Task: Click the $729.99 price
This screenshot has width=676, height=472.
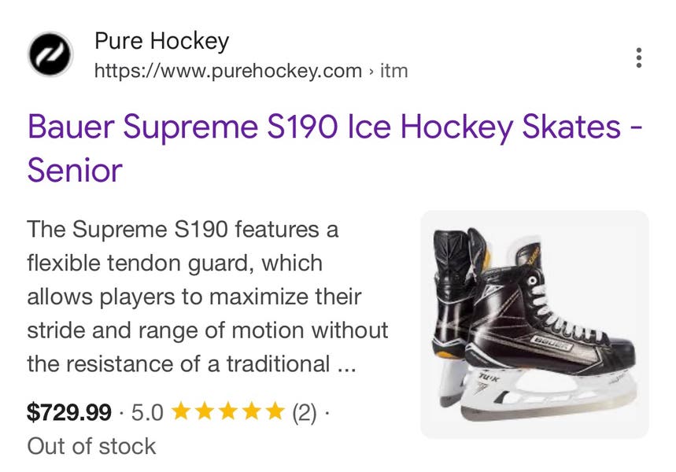Action: 69,411
